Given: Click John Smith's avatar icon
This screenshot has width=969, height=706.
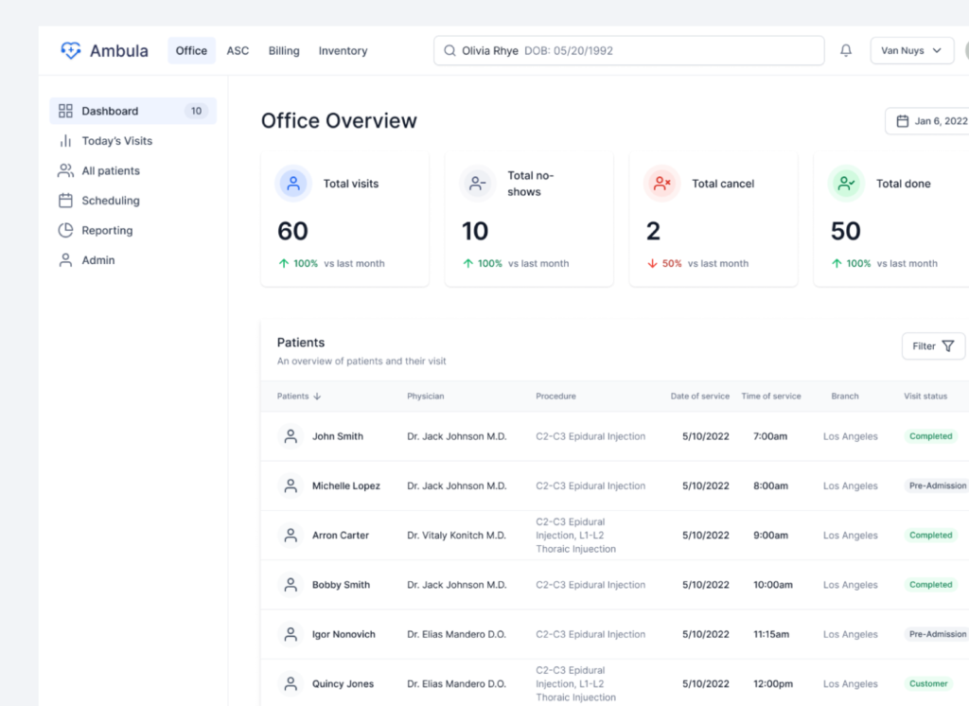Looking at the screenshot, I should pos(290,436).
